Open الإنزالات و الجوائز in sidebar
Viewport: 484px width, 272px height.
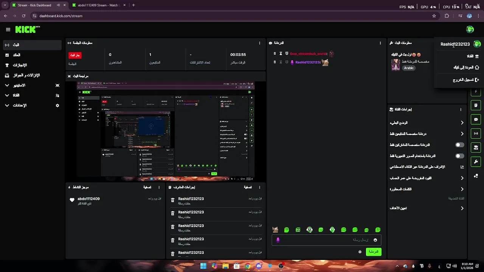[x=32, y=75]
